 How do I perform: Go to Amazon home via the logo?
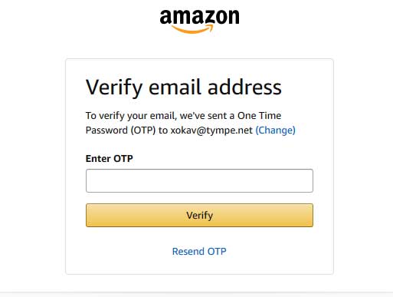pos(199,21)
